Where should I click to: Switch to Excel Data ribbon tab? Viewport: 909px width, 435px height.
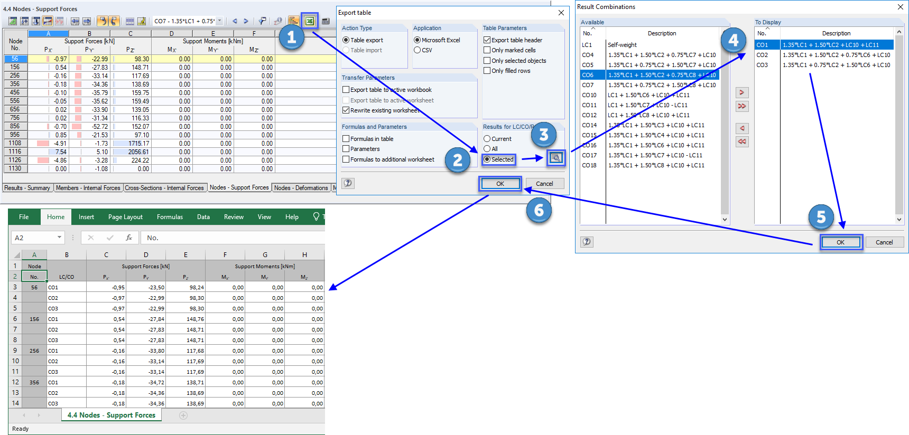tap(203, 216)
